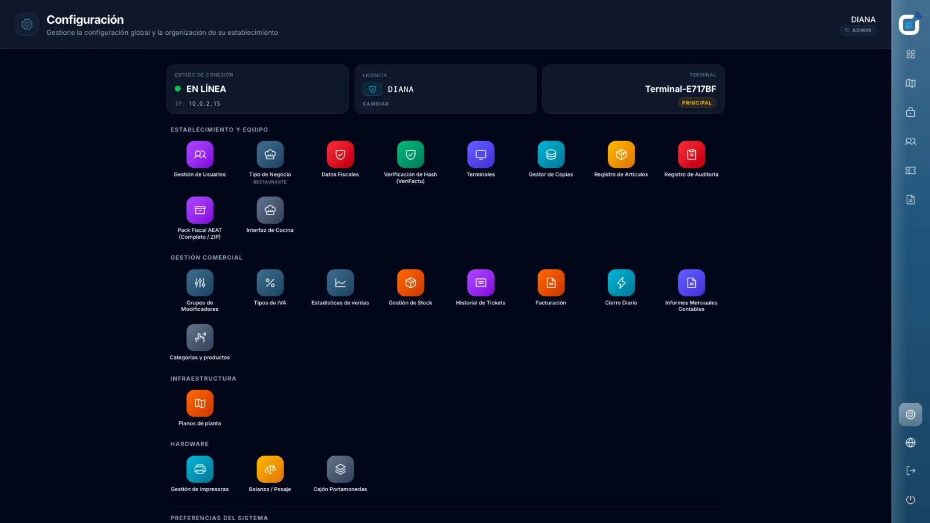Open Gestión de Usuarios
Viewport: 930px width, 523px height.
[x=200, y=155]
